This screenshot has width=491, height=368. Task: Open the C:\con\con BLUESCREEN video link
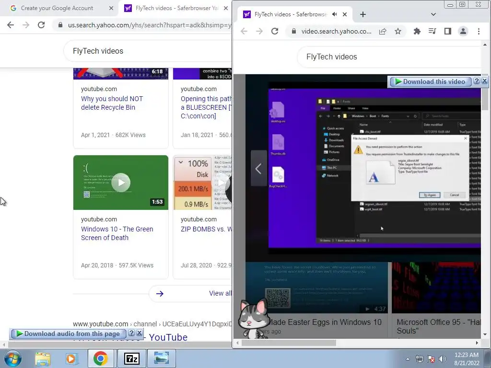click(x=206, y=107)
